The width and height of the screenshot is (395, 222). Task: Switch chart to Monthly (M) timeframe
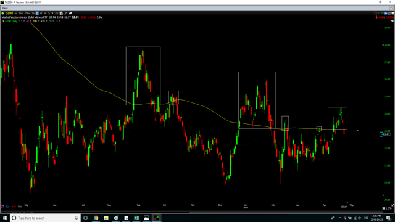pos(45,13)
